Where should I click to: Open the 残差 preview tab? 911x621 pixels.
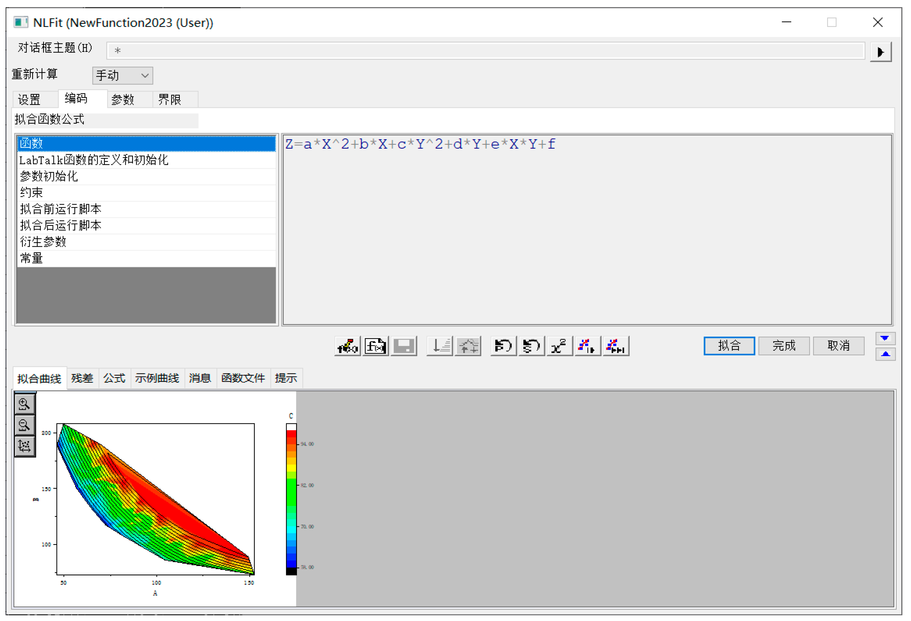point(82,379)
